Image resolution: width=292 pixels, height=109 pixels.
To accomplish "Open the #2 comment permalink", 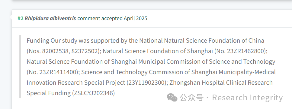I will [x=21, y=18].
